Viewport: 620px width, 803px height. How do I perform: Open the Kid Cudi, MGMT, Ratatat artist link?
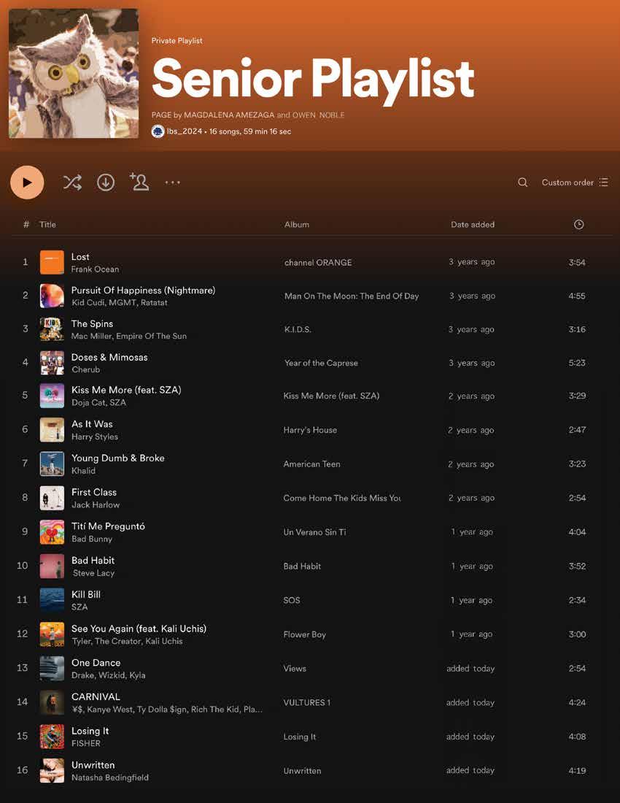[119, 303]
